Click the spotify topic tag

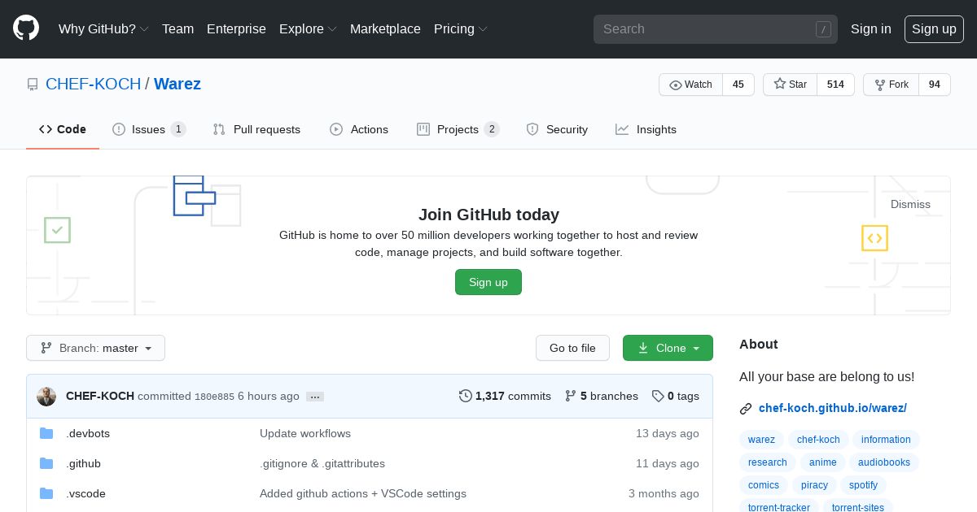click(863, 485)
